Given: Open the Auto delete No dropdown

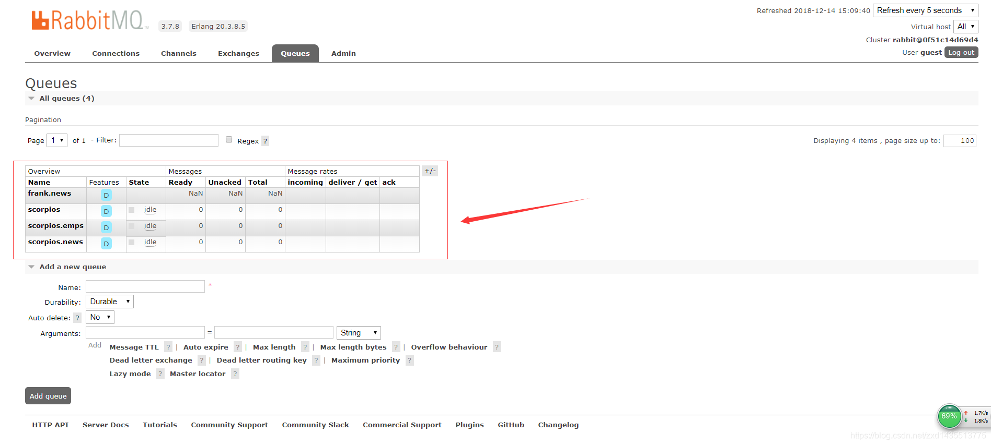Looking at the screenshot, I should point(100,317).
